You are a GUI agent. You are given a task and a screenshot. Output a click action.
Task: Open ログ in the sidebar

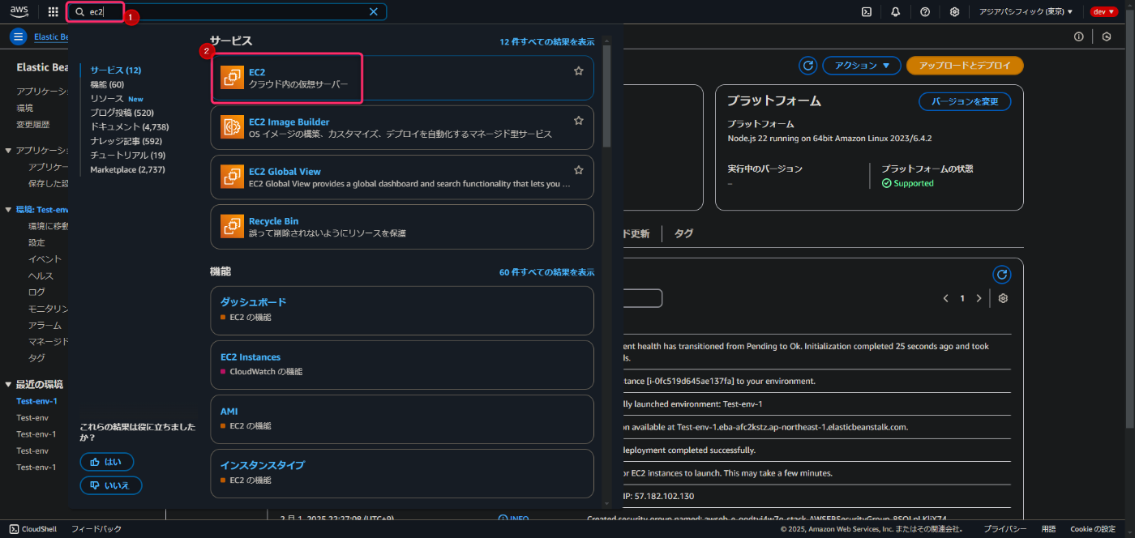pyautogui.click(x=36, y=292)
